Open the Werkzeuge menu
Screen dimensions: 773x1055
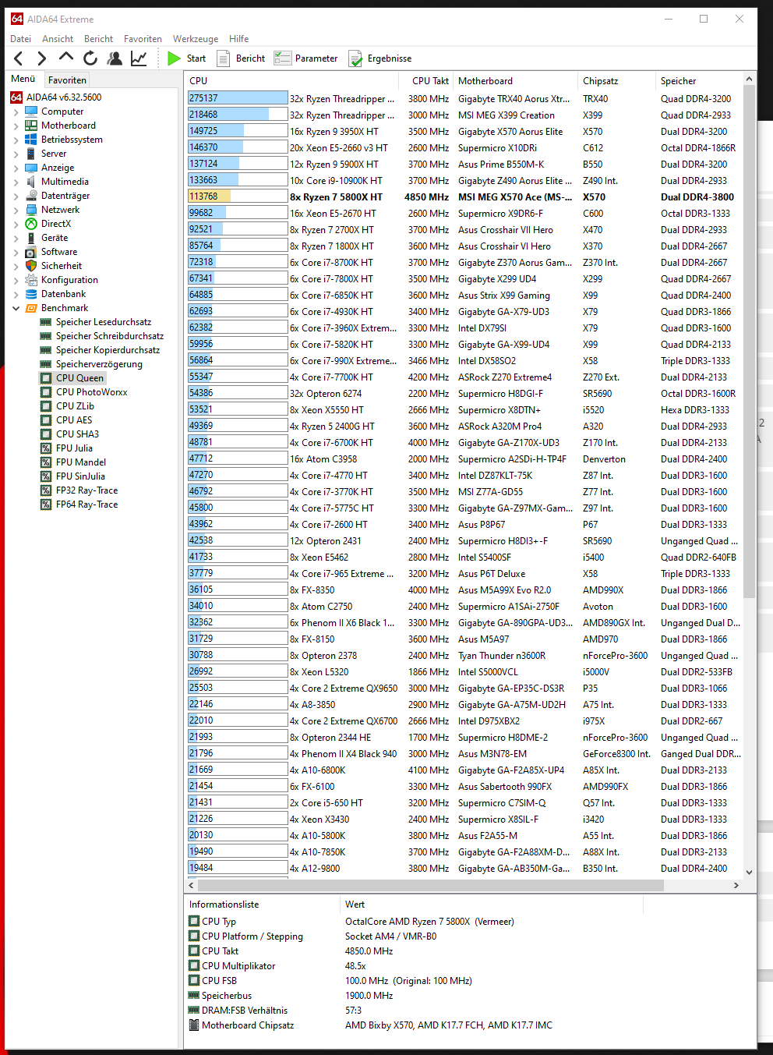tap(196, 39)
